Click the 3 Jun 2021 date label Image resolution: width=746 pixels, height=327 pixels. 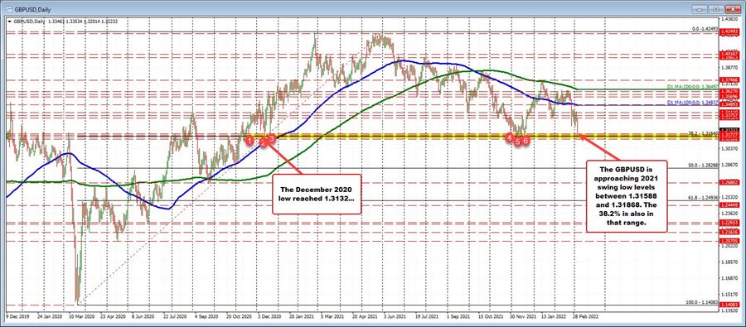pyautogui.click(x=395, y=315)
